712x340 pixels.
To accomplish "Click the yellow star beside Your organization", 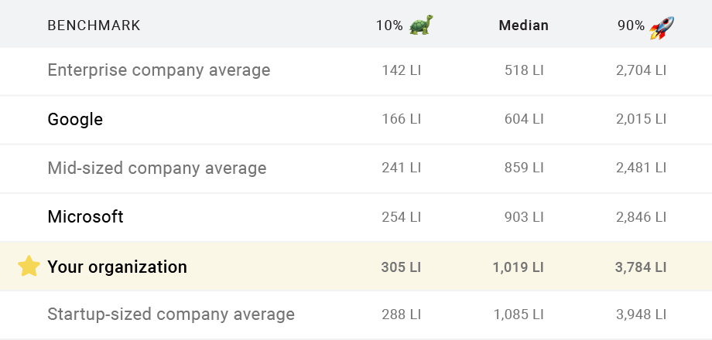I will pyautogui.click(x=29, y=267).
